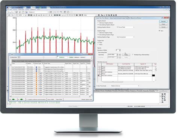This screenshot has width=178, height=140.
Task: Click the left arrow navigation icon
Action: 49,15
